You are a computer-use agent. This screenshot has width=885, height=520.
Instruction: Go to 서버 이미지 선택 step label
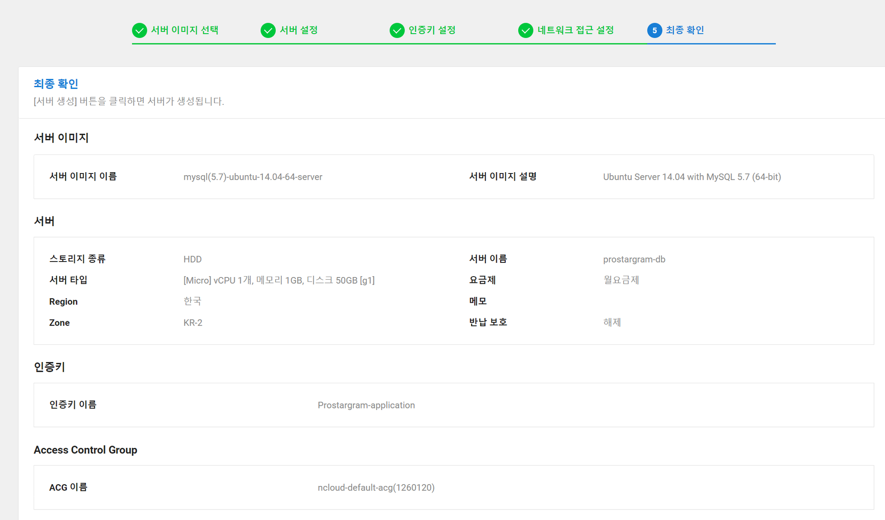click(185, 30)
